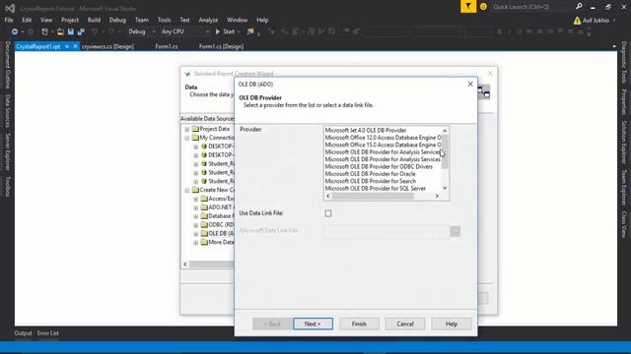The width and height of the screenshot is (631, 354).
Task: Click the Quick Launch magnifier icon
Action: (579, 7)
